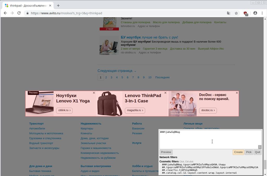This screenshot has width=267, height=176.
Task: Open the 'Личные вещи' category
Action: (x=193, y=123)
